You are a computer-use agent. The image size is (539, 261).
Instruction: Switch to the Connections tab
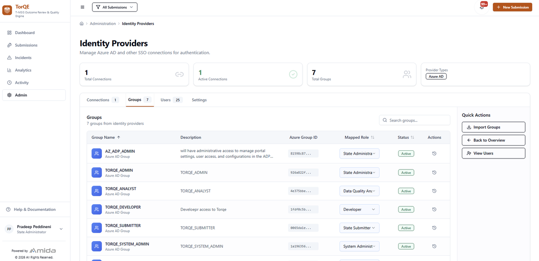[x=103, y=100]
